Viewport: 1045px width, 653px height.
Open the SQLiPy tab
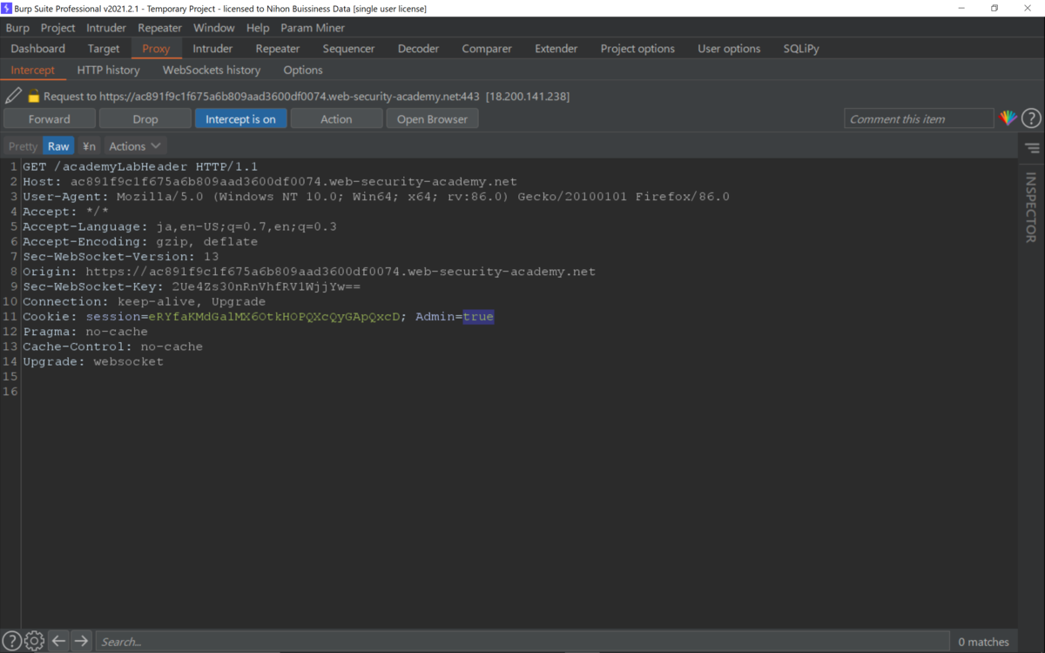pos(801,49)
